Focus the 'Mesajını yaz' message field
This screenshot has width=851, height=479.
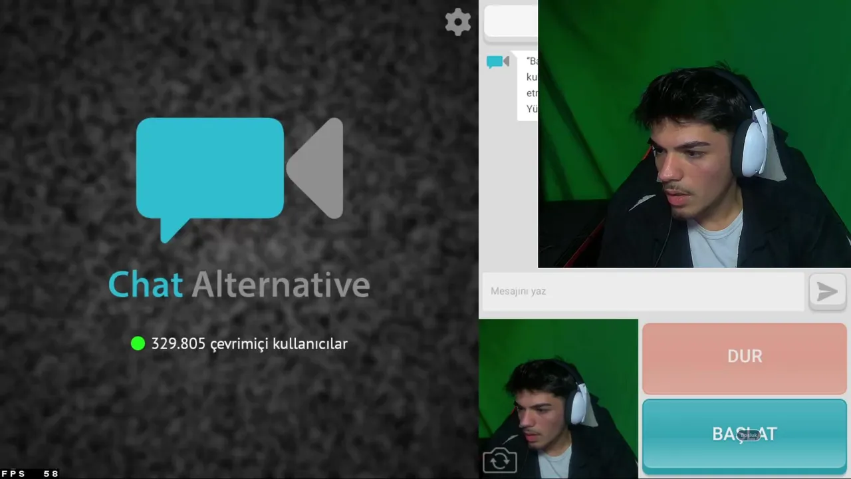tap(644, 291)
